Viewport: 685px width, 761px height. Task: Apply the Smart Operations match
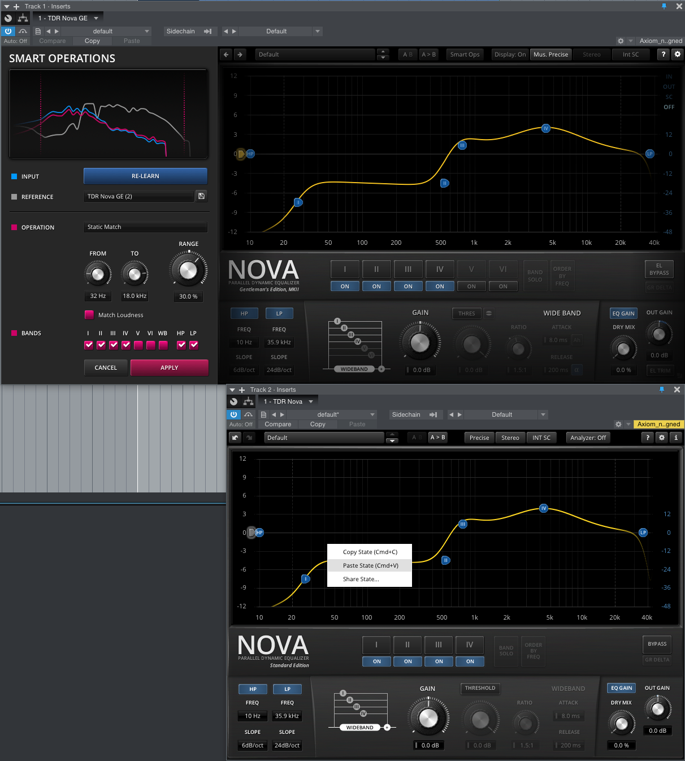[x=170, y=367]
